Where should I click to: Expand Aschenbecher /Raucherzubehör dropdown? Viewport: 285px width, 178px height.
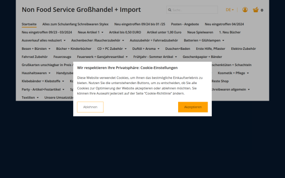(97, 40)
